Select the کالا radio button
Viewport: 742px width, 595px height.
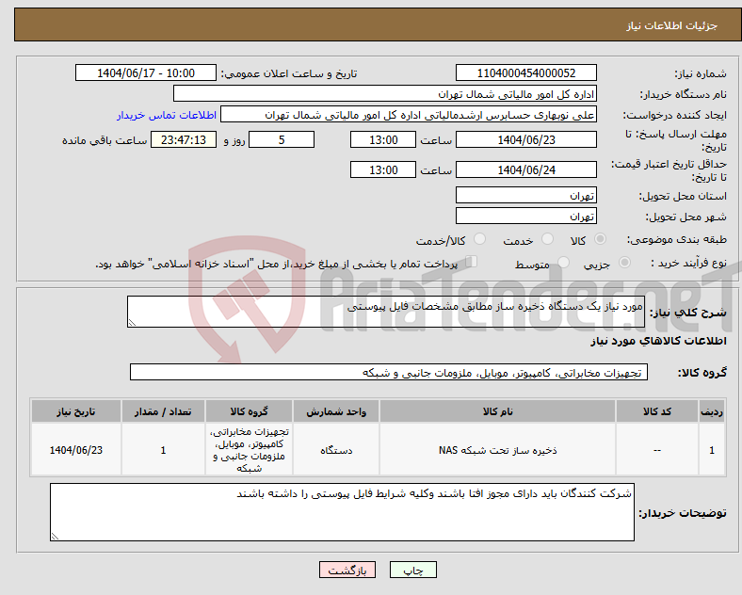point(600,239)
